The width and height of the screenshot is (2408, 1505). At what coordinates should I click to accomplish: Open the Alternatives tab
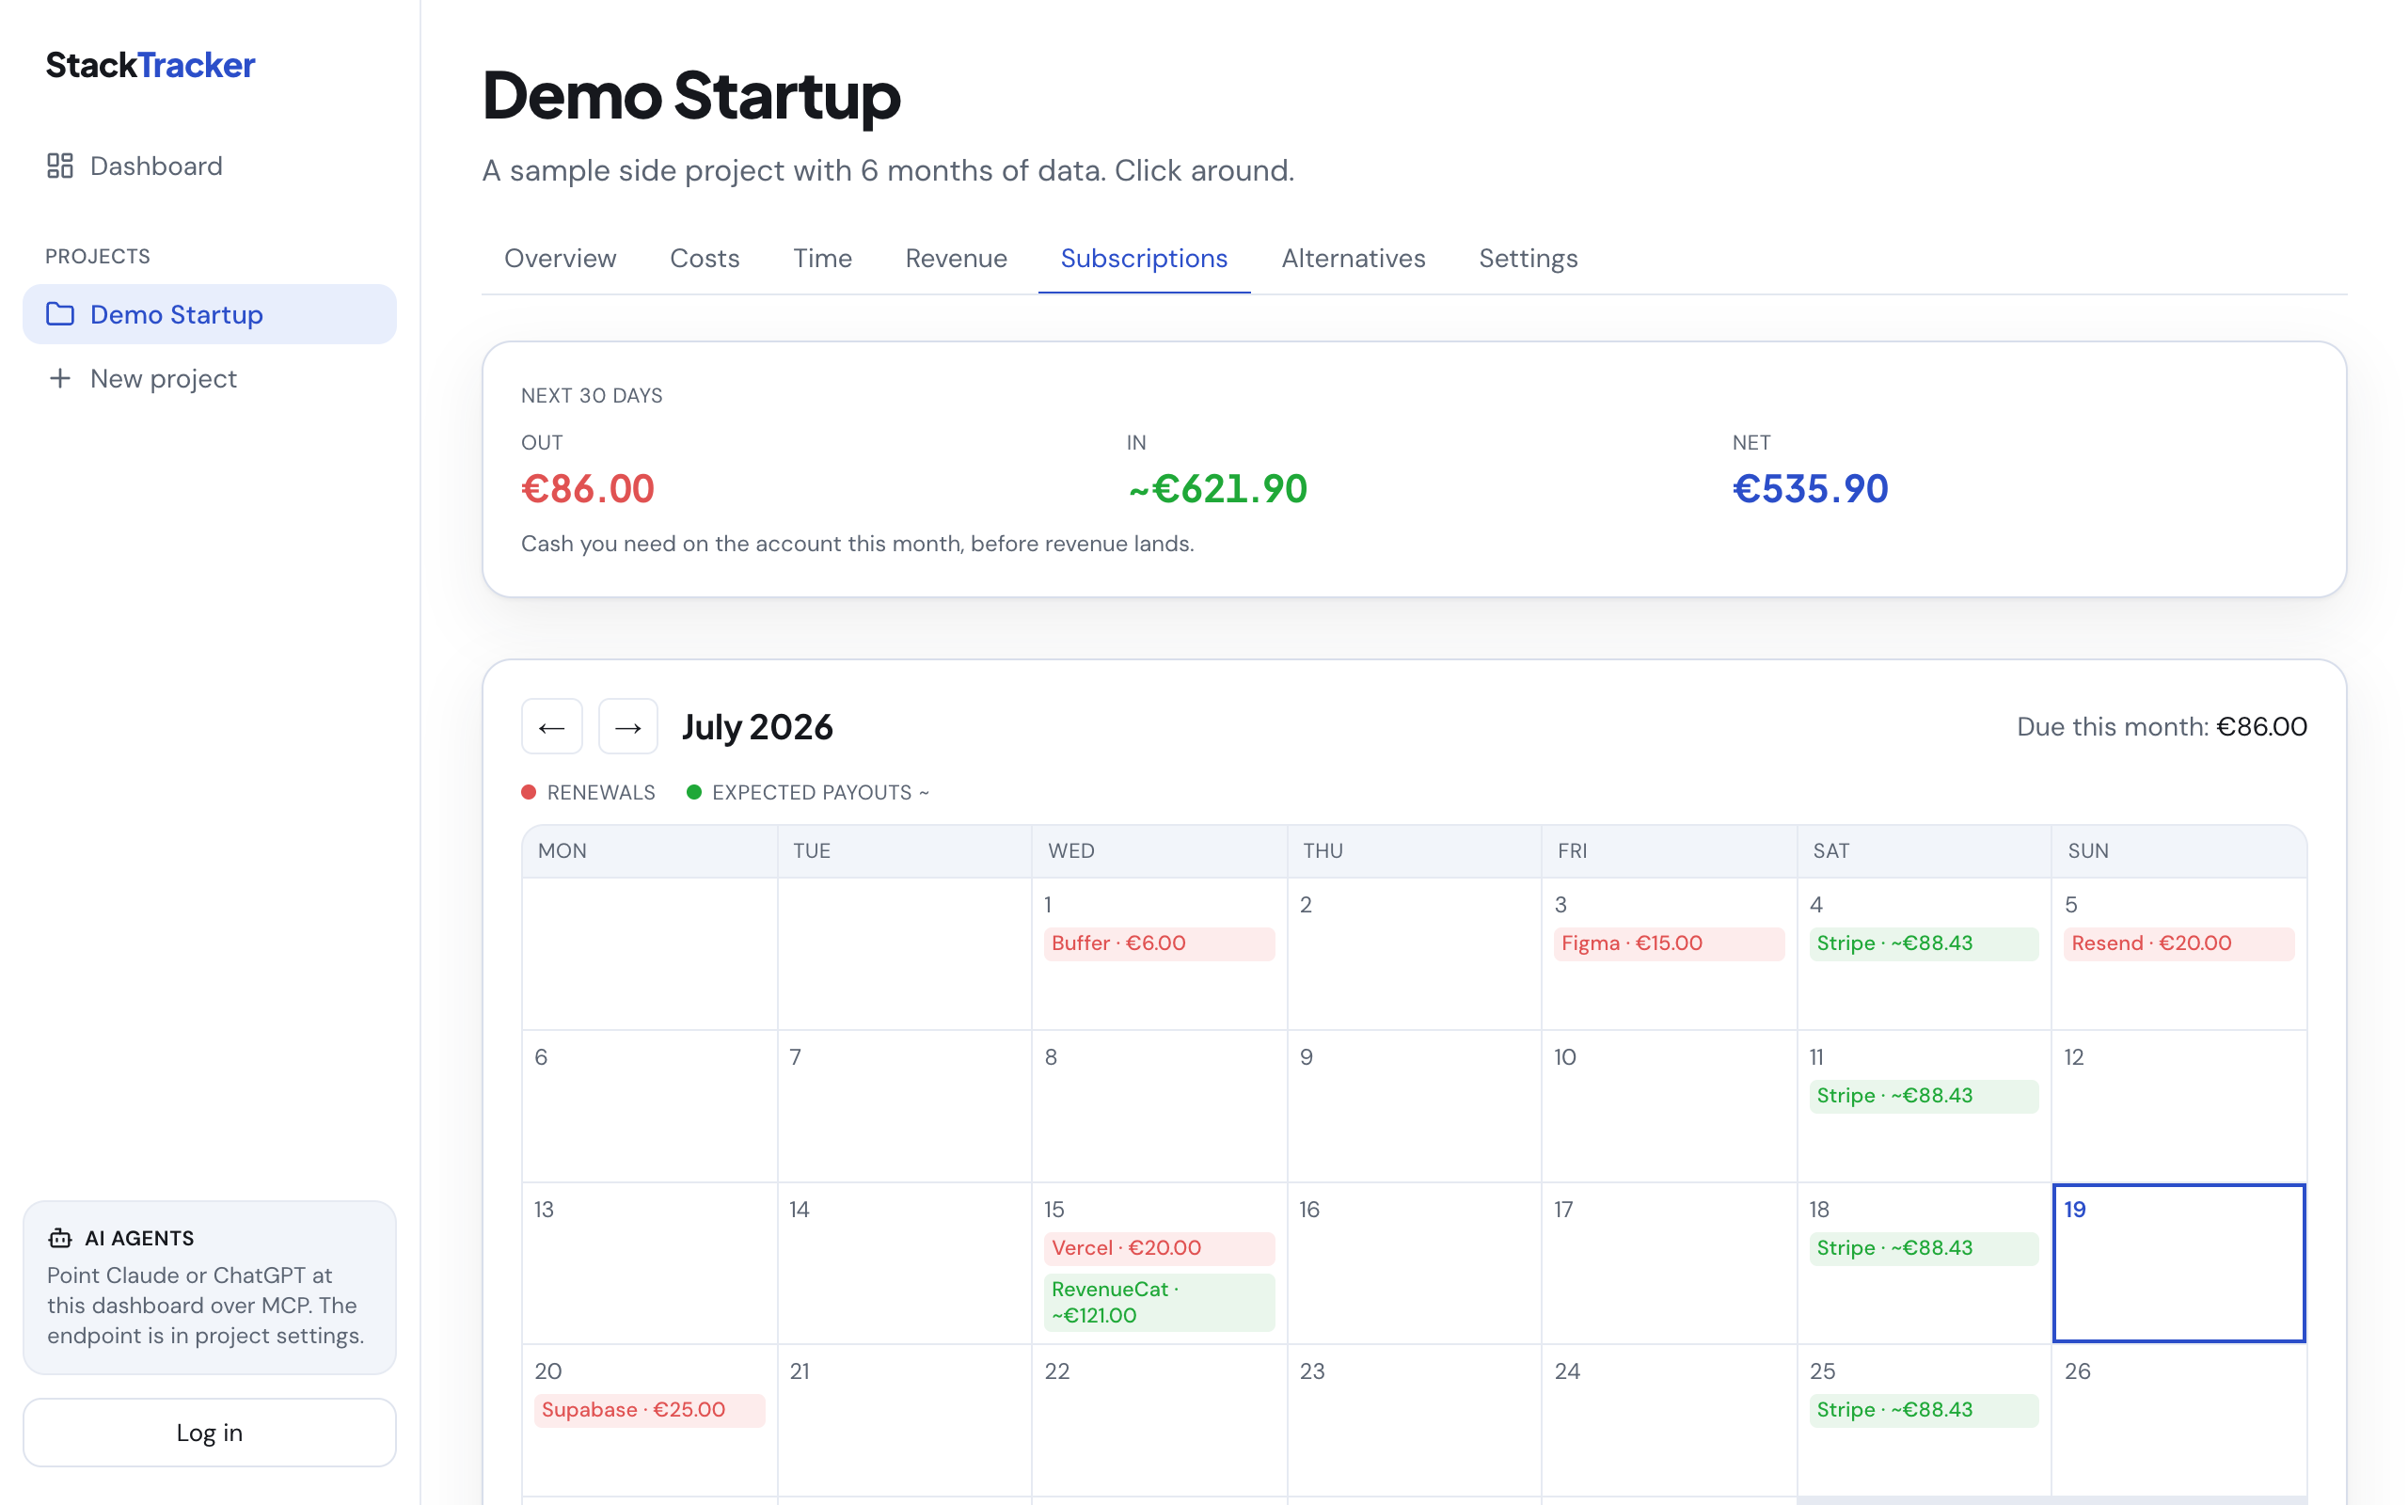1354,259
